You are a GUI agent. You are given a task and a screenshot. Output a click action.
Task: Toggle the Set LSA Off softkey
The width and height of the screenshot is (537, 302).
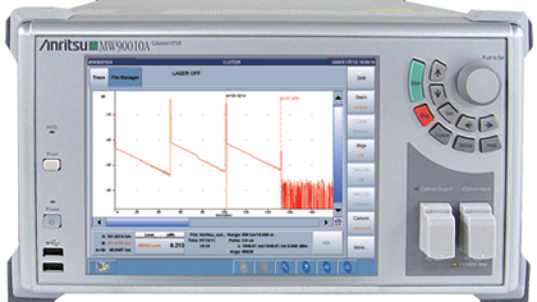click(x=360, y=174)
